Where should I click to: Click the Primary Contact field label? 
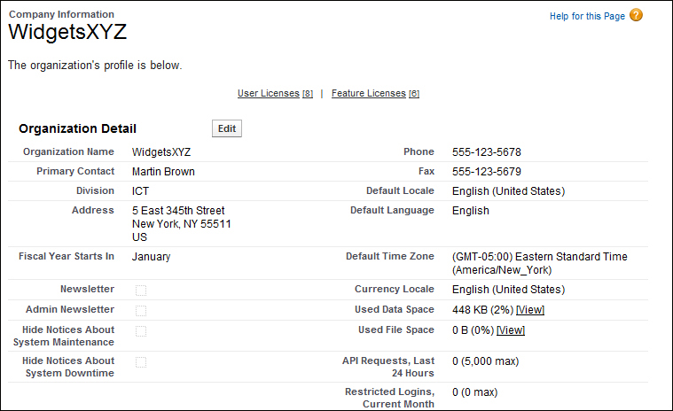pyautogui.click(x=75, y=172)
